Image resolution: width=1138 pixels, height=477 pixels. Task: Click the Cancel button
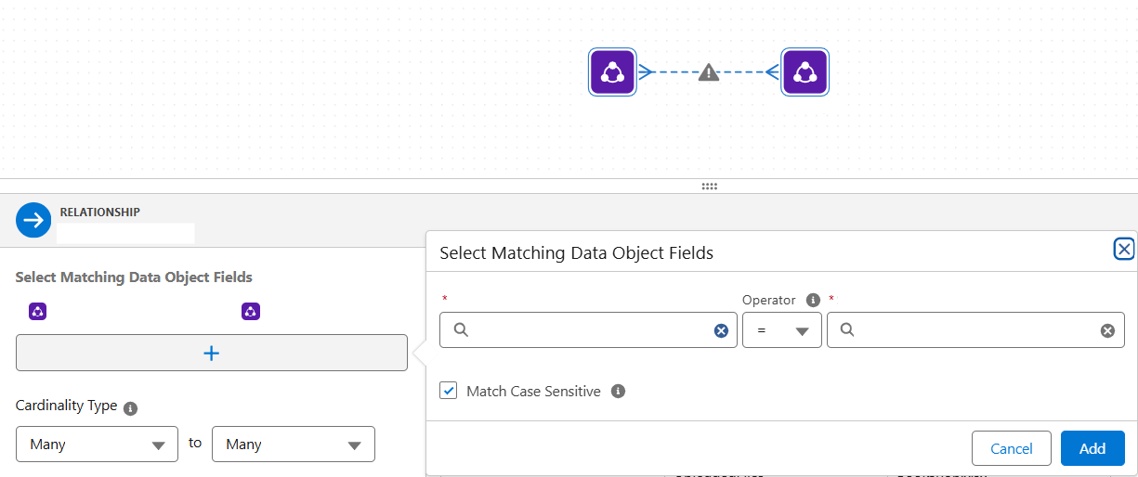pyautogui.click(x=1011, y=448)
